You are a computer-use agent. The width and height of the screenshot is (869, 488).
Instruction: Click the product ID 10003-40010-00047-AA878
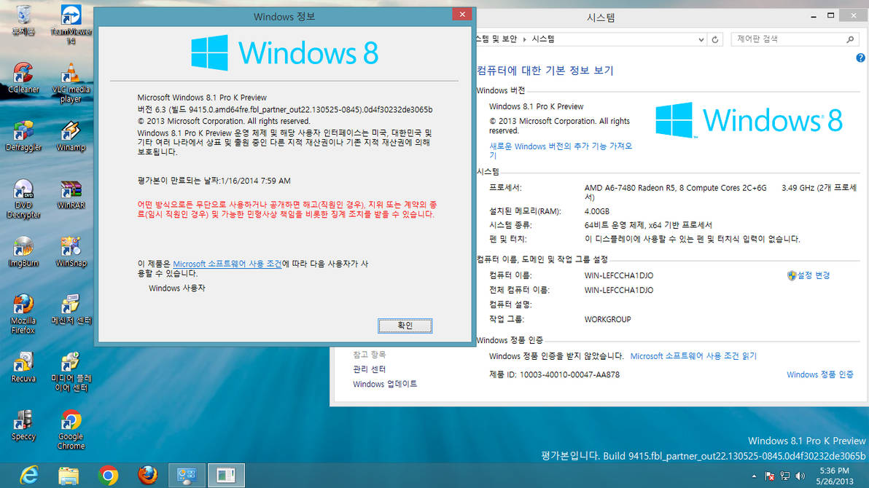click(x=569, y=374)
